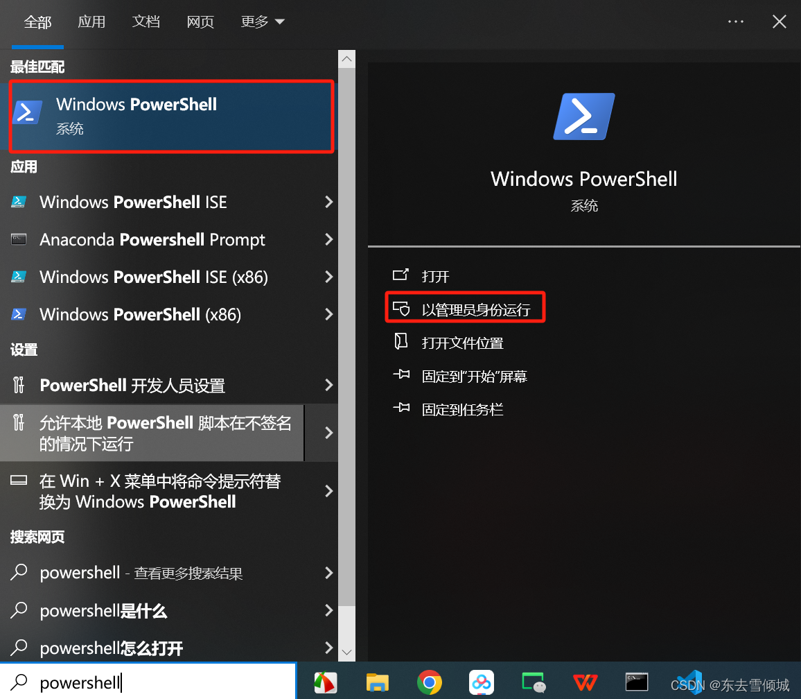The height and width of the screenshot is (699, 801).
Task: Click the Windows PowerShell ISE (x86) icon
Action: pos(19,277)
